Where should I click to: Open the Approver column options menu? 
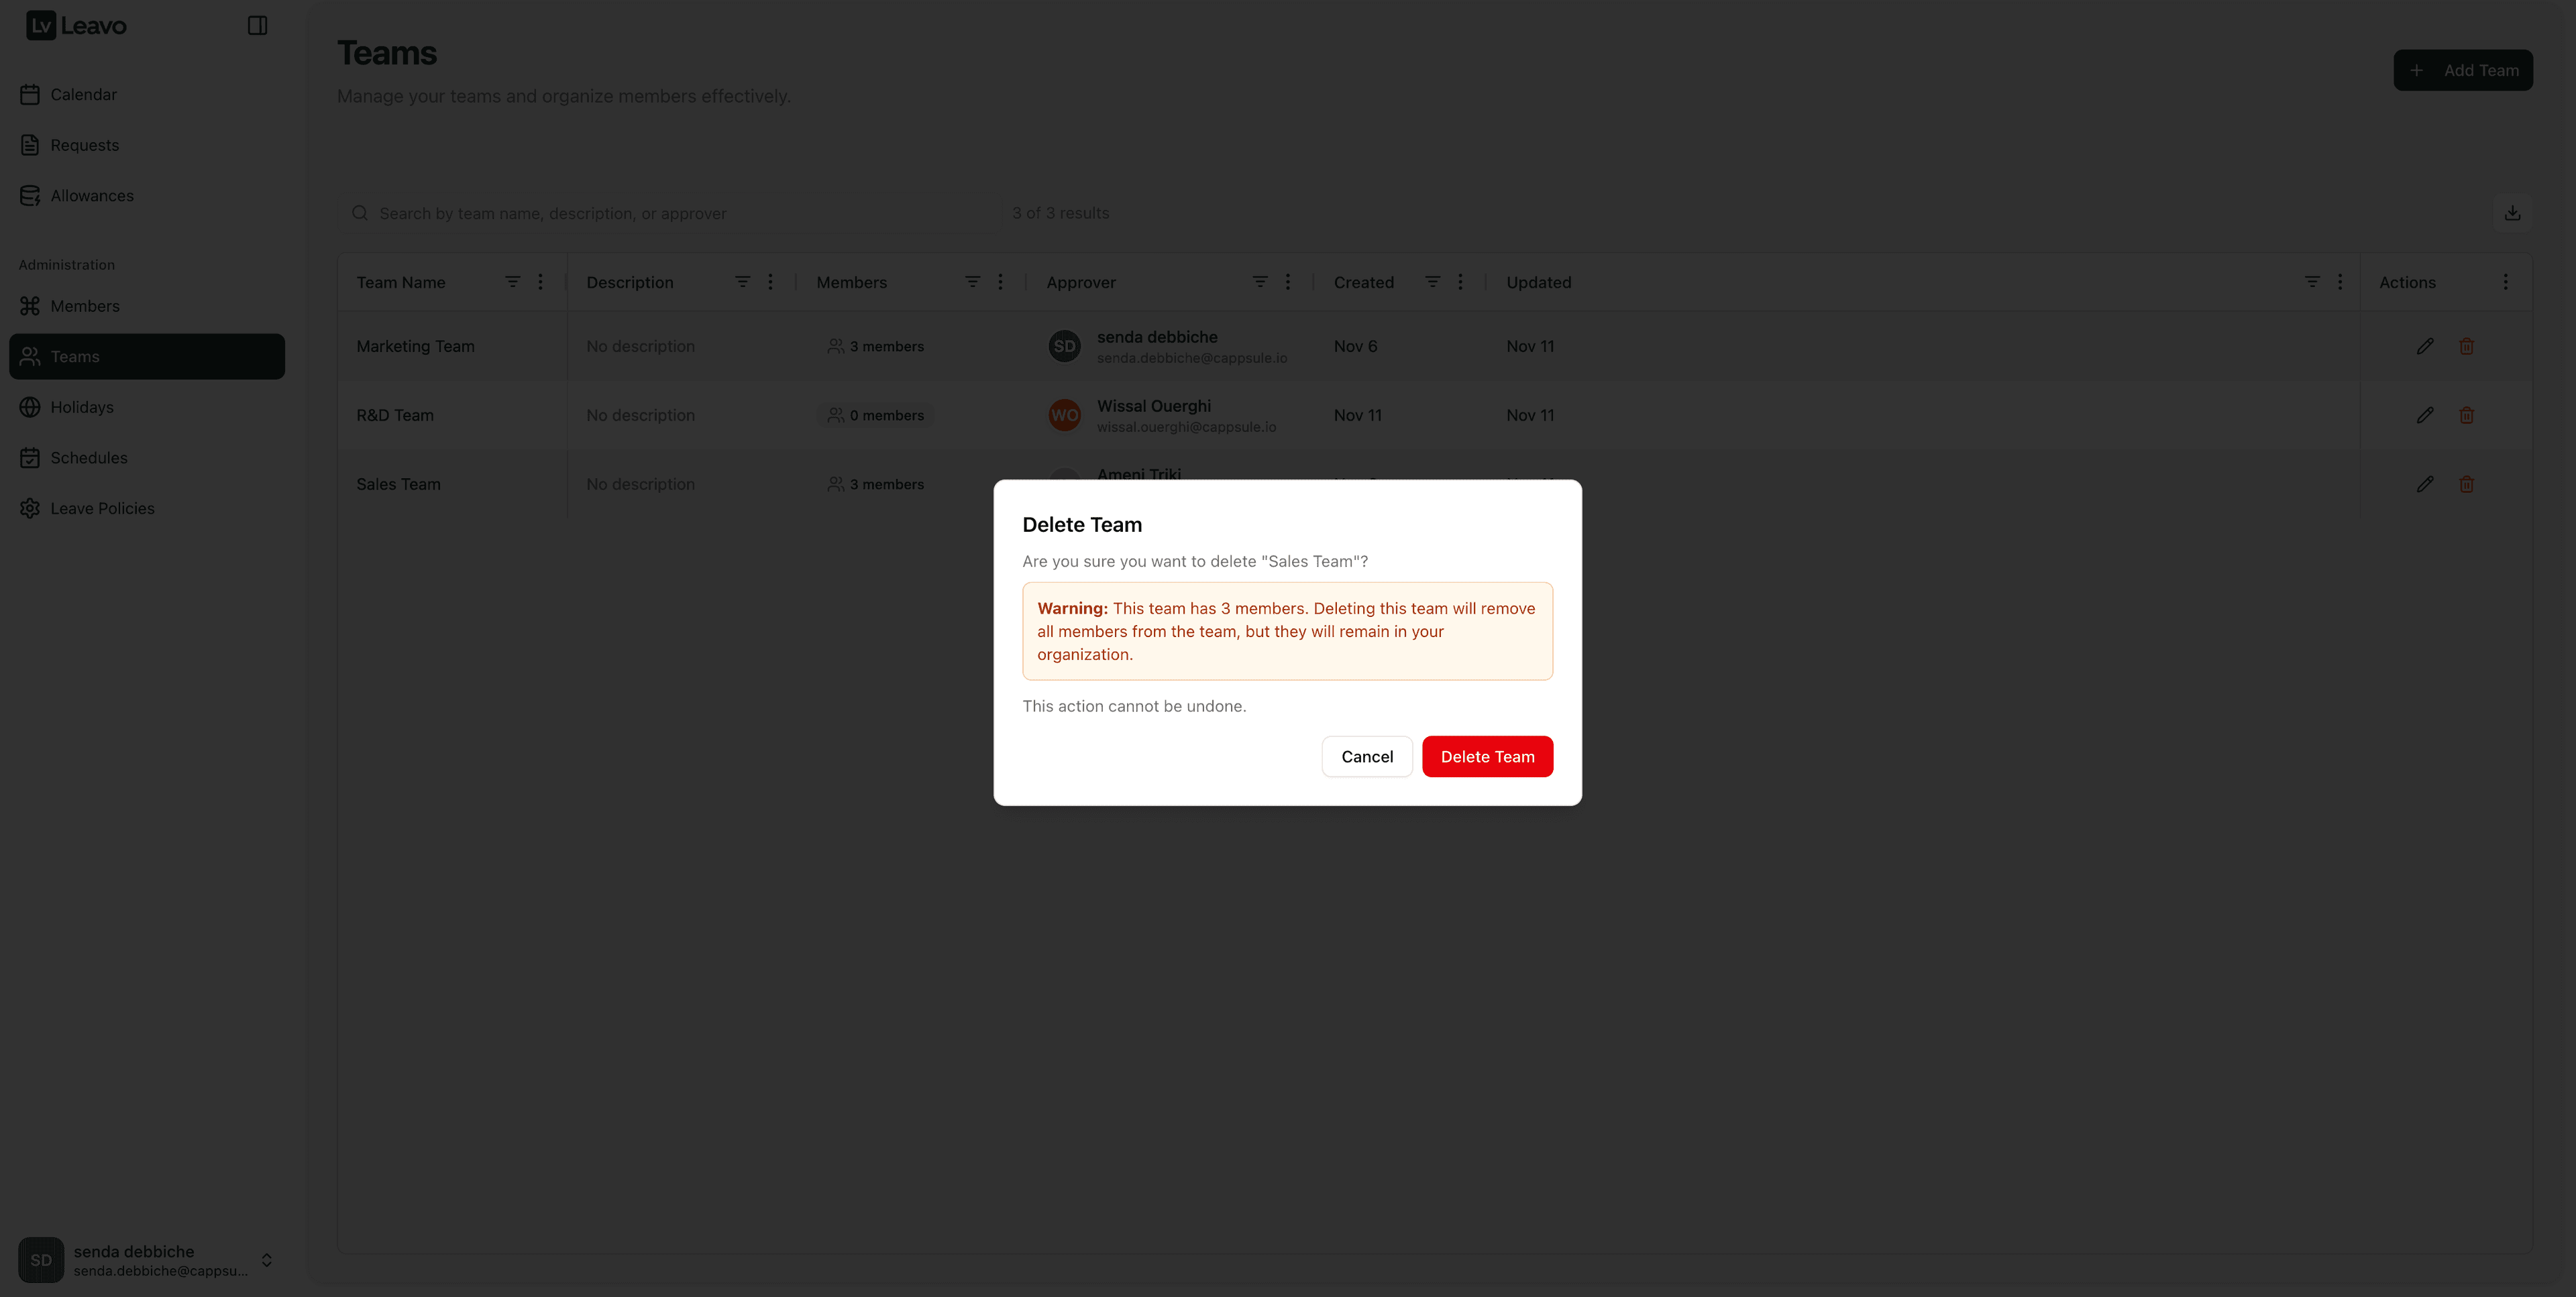coord(1287,282)
